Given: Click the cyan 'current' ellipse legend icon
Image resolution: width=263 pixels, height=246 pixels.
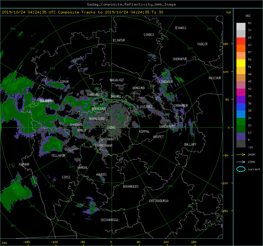Looking at the screenshot, I should pyautogui.click(x=241, y=169).
